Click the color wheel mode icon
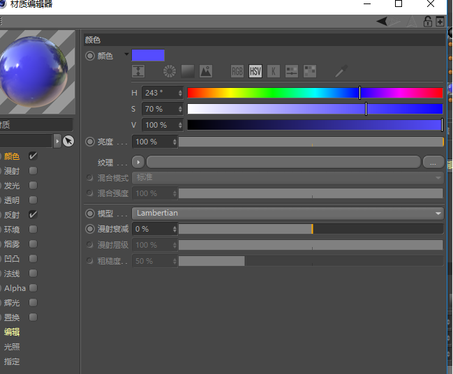Screen dimensions: 453x374 169,71
